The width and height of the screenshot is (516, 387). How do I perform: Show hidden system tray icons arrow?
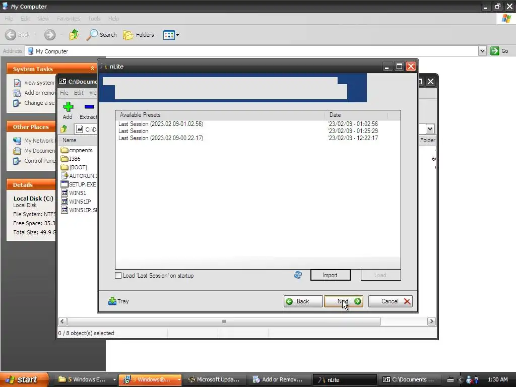tap(461, 380)
